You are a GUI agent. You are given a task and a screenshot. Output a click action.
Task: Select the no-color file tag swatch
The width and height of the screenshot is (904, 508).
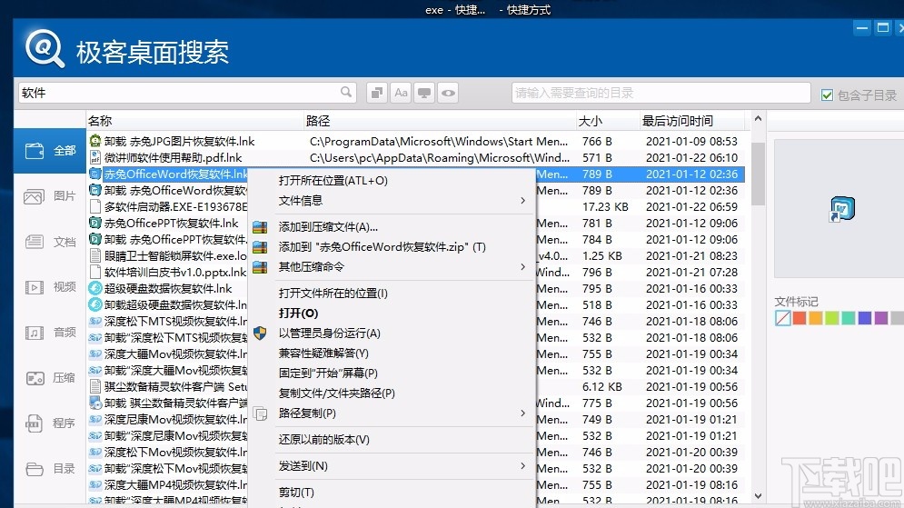click(x=783, y=318)
